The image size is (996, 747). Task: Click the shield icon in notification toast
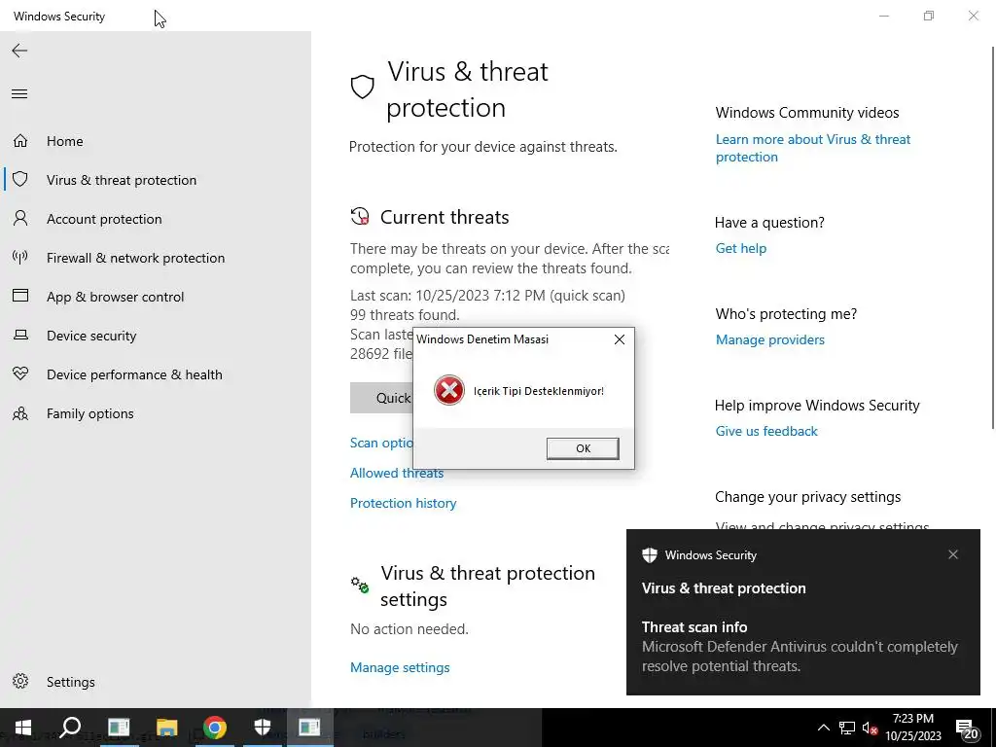pyautogui.click(x=649, y=555)
